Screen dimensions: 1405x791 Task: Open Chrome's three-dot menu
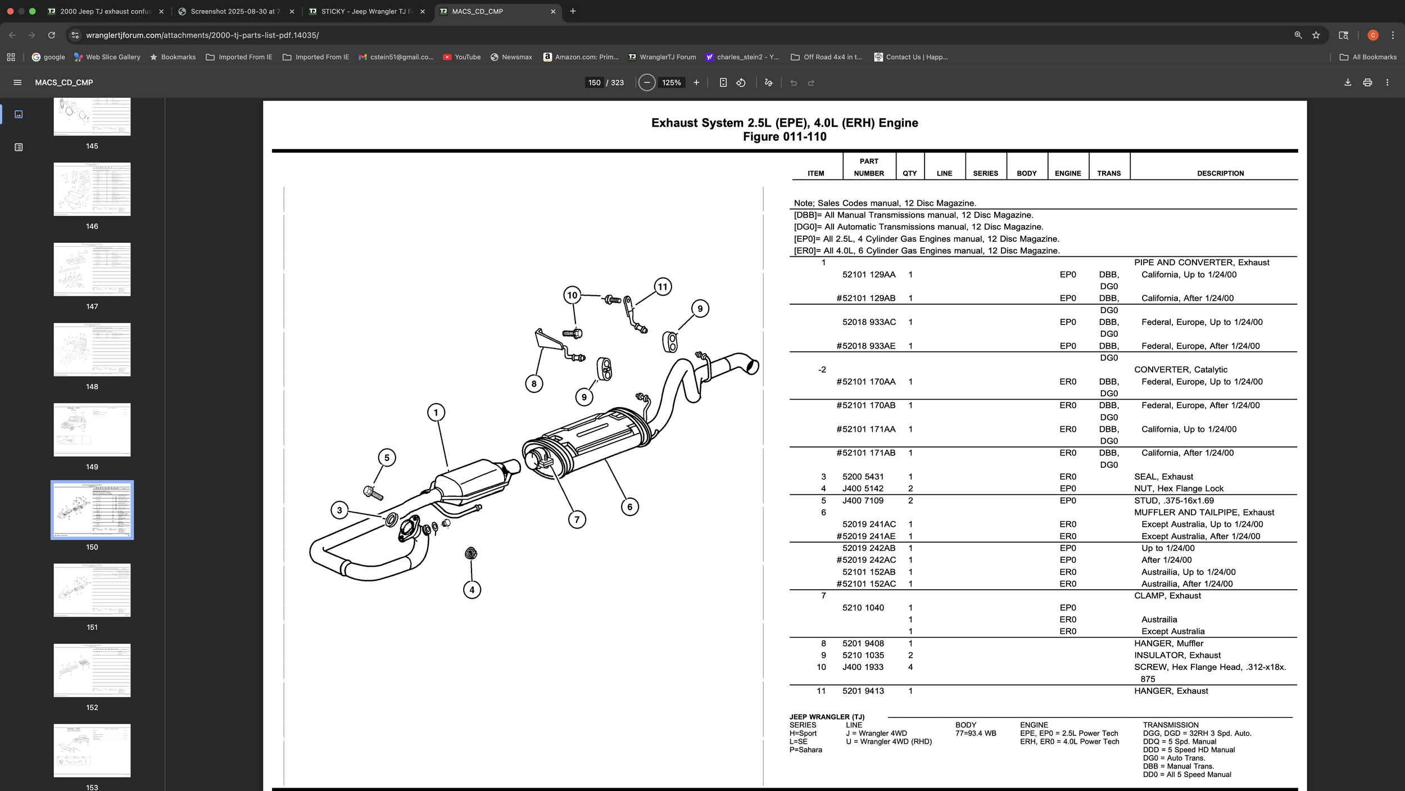(x=1393, y=35)
